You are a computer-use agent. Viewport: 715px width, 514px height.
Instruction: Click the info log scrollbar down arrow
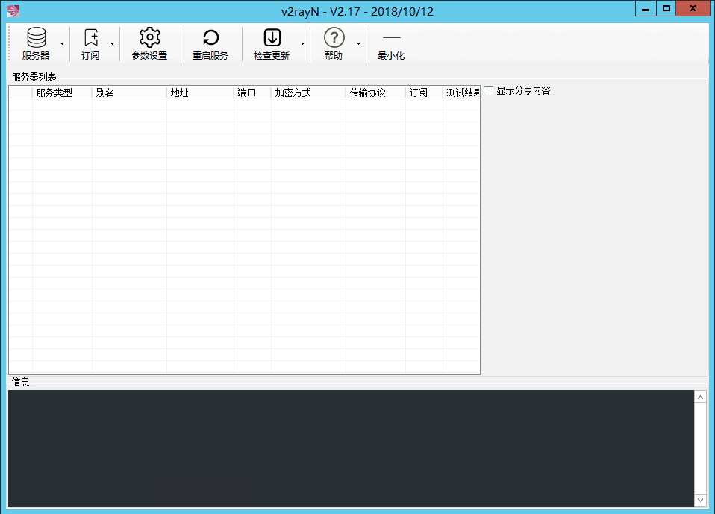700,500
